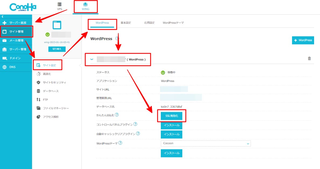The height and width of the screenshot is (169, 320).
Task: Click the help icon next to WordPress heading
Action: [x=117, y=38]
